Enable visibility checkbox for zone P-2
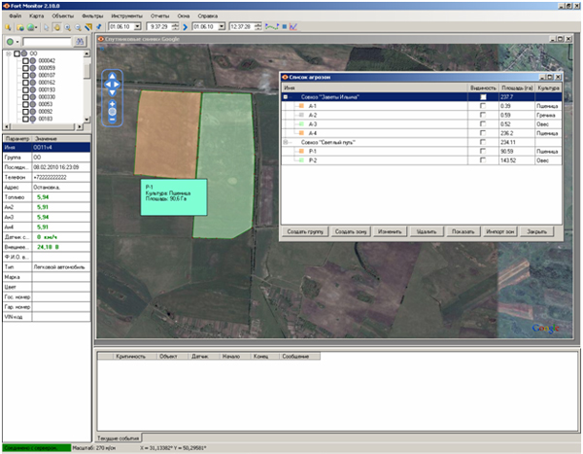This screenshot has height=454, width=583. click(x=482, y=159)
